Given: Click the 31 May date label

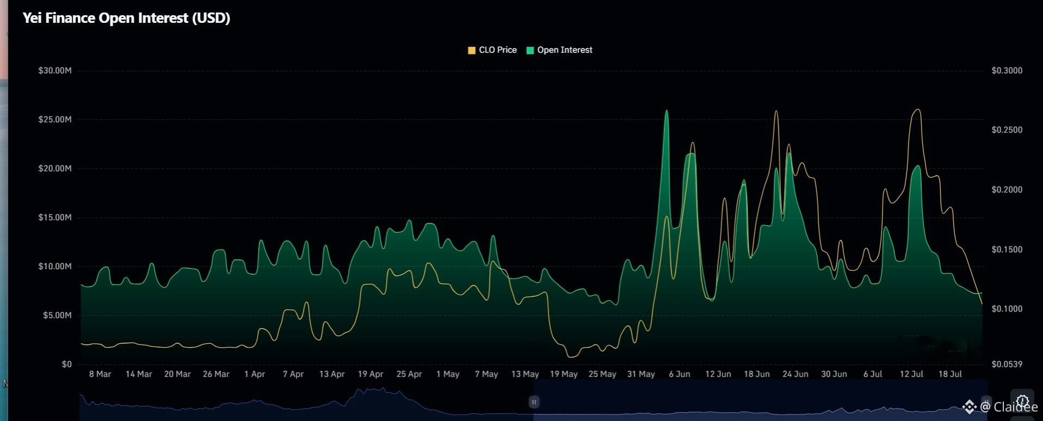Looking at the screenshot, I should click(641, 374).
